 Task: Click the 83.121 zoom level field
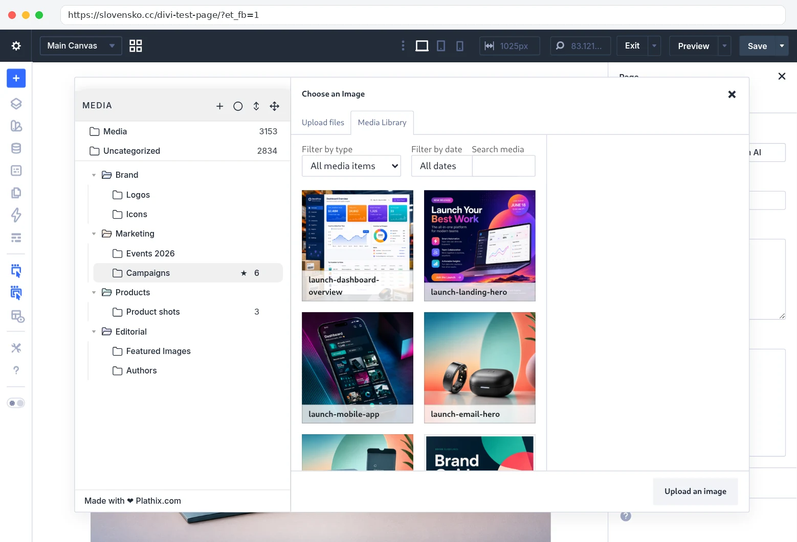tap(580, 46)
